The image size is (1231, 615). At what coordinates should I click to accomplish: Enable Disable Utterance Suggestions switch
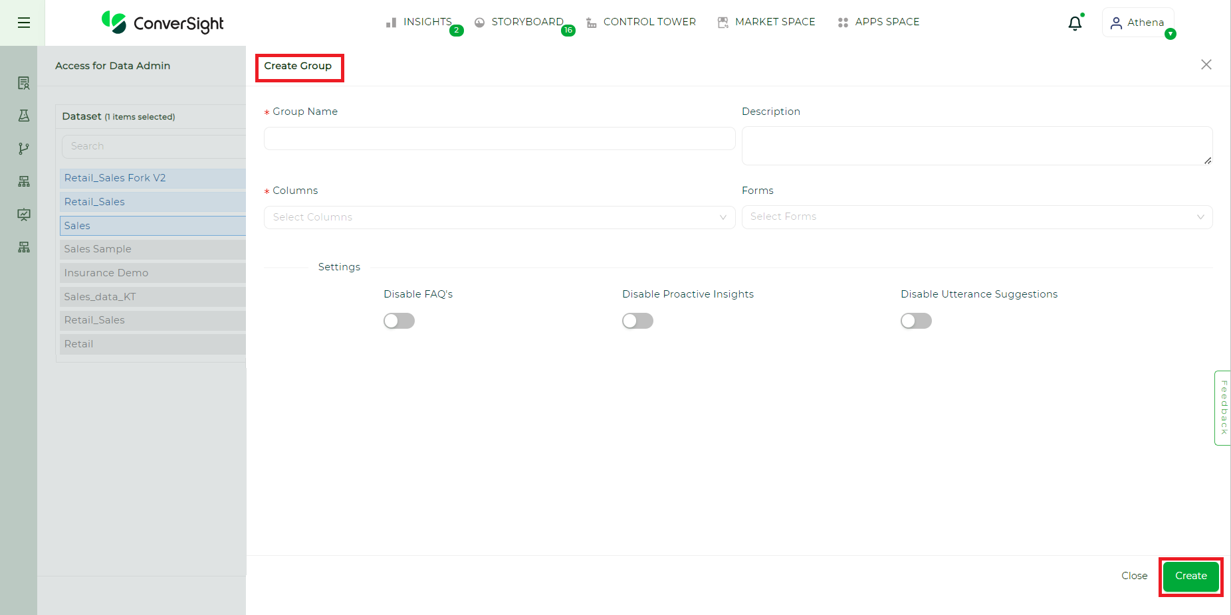pos(916,321)
